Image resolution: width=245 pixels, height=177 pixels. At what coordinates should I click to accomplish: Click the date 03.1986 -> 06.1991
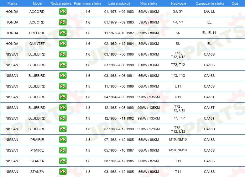pos(119,76)
